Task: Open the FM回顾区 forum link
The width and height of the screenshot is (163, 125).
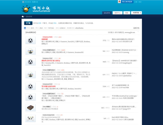Action: click(x=47, y=107)
